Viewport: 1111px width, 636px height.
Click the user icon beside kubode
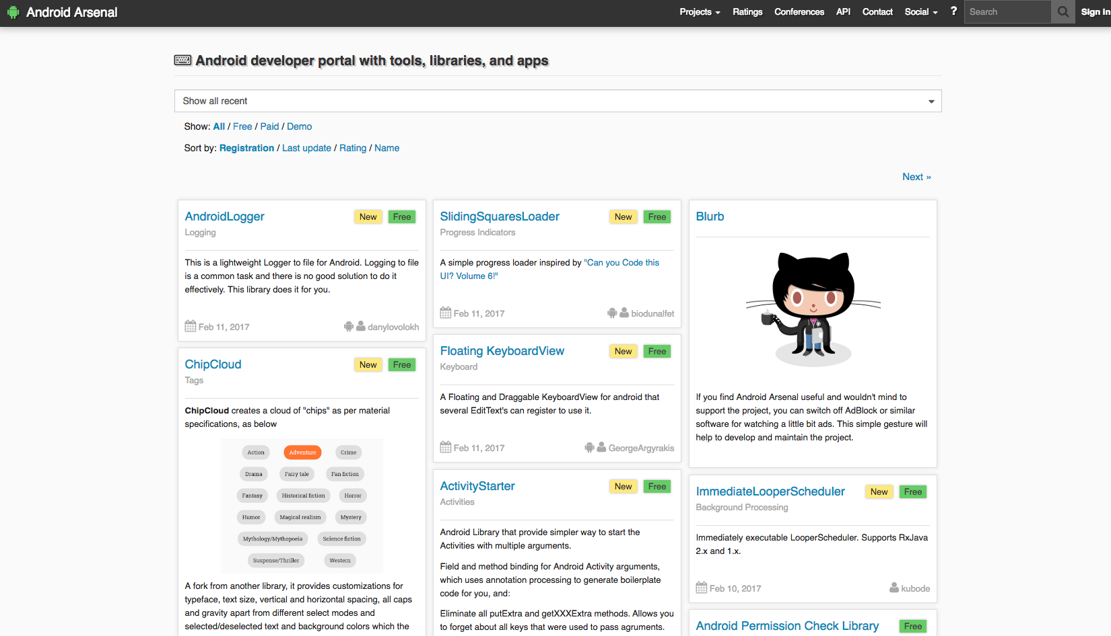point(894,588)
